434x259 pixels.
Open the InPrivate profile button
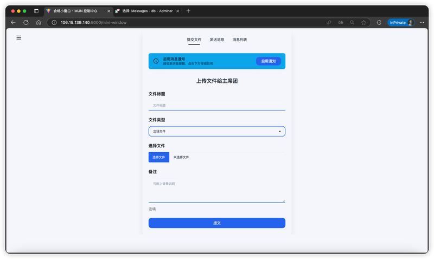pyautogui.click(x=401, y=22)
